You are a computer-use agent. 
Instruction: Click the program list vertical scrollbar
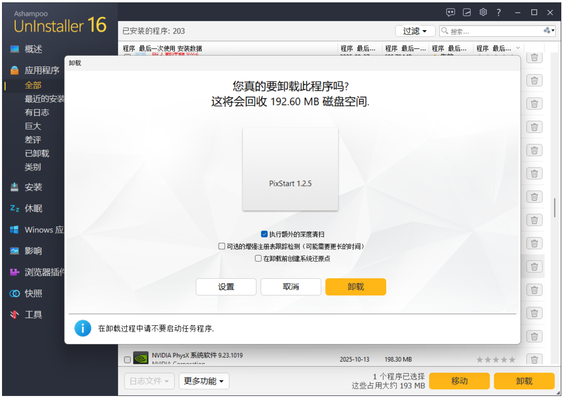tap(555, 208)
